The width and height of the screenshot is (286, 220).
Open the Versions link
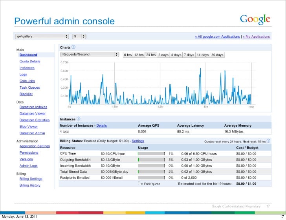point(26,159)
